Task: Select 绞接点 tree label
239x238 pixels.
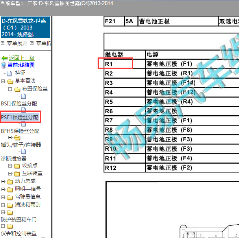Action: pyautogui.click(x=30, y=165)
